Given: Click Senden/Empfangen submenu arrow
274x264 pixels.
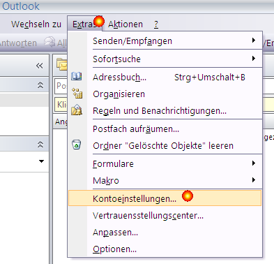Looking at the screenshot, I should pyautogui.click(x=254, y=41).
